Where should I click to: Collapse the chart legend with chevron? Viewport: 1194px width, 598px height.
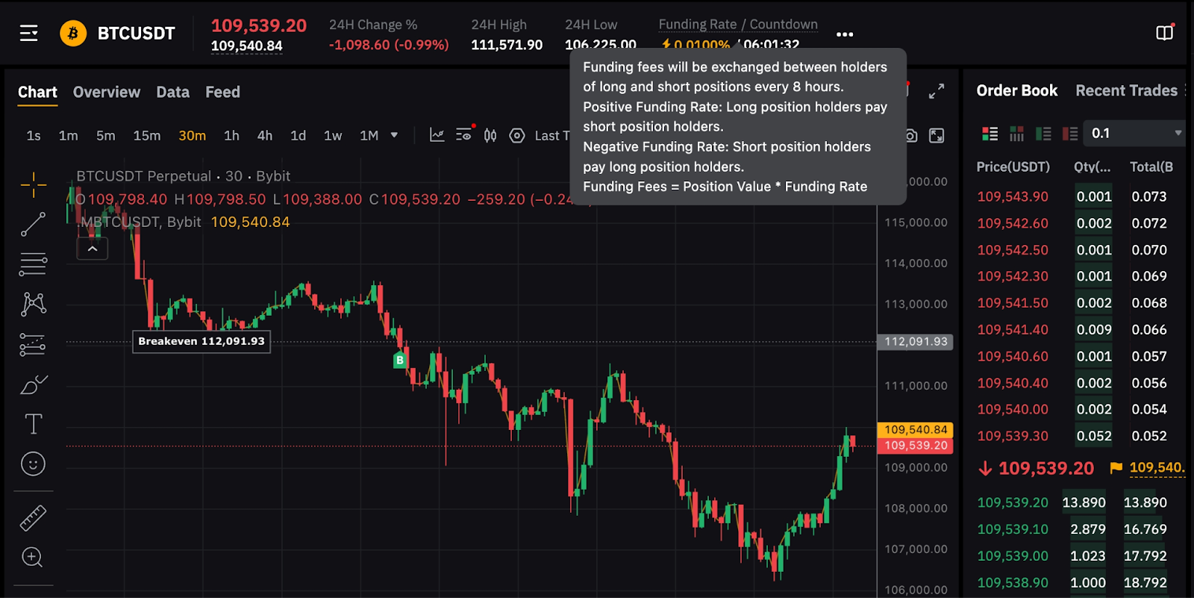[93, 249]
